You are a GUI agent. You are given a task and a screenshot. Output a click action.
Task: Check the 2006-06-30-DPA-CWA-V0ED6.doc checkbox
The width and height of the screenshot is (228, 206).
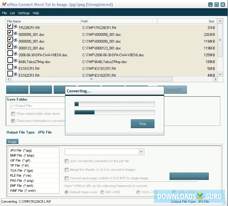tap(10, 53)
